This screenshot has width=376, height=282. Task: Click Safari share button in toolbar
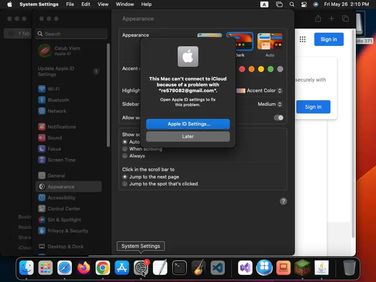tap(318, 18)
